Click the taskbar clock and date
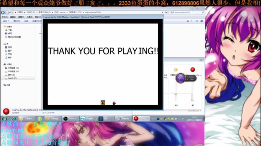Viewport: 261px width, 146px height. (x=194, y=119)
